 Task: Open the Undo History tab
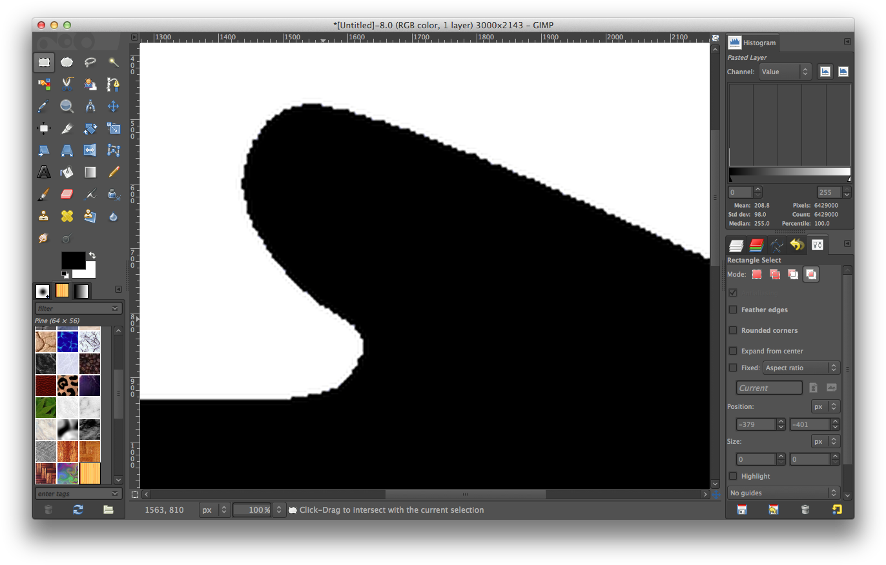(797, 245)
